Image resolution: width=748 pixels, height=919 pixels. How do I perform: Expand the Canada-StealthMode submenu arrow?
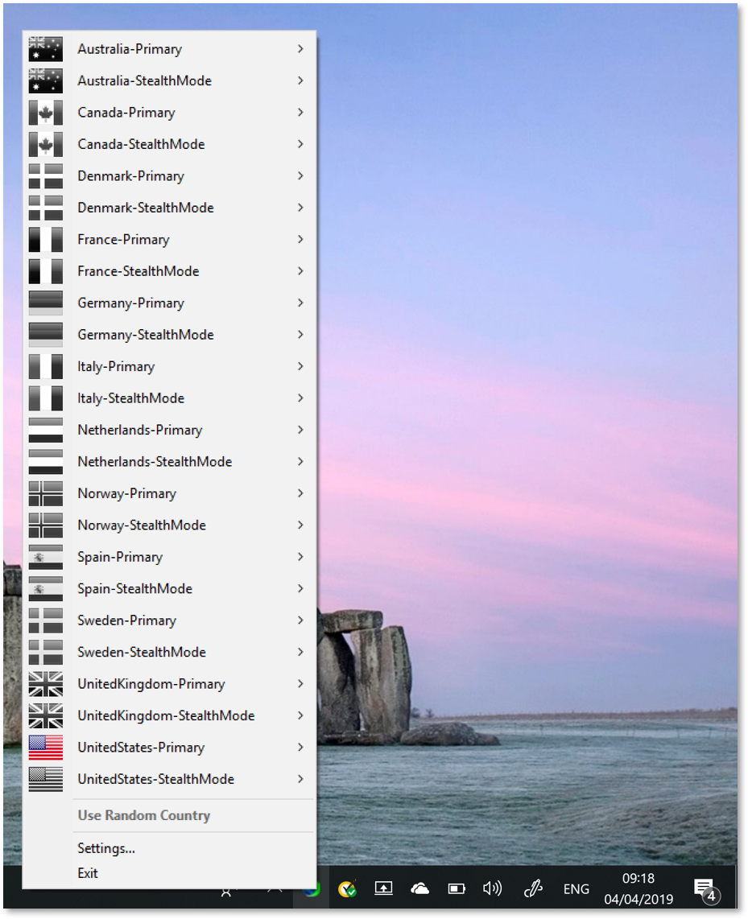coord(300,144)
